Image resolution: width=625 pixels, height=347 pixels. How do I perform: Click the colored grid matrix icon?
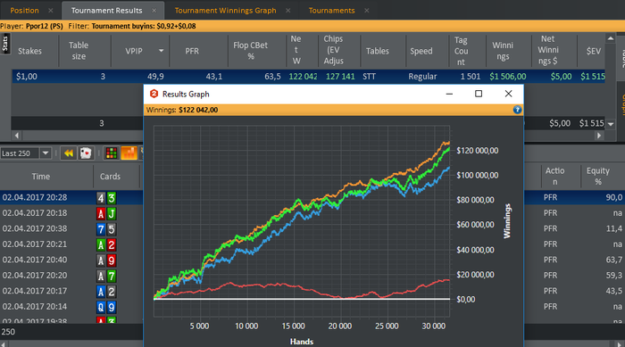112,153
